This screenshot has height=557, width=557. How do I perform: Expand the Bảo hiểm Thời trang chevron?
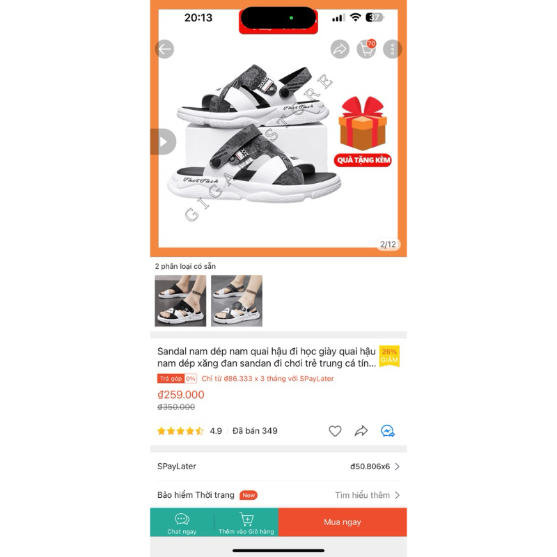tap(397, 495)
